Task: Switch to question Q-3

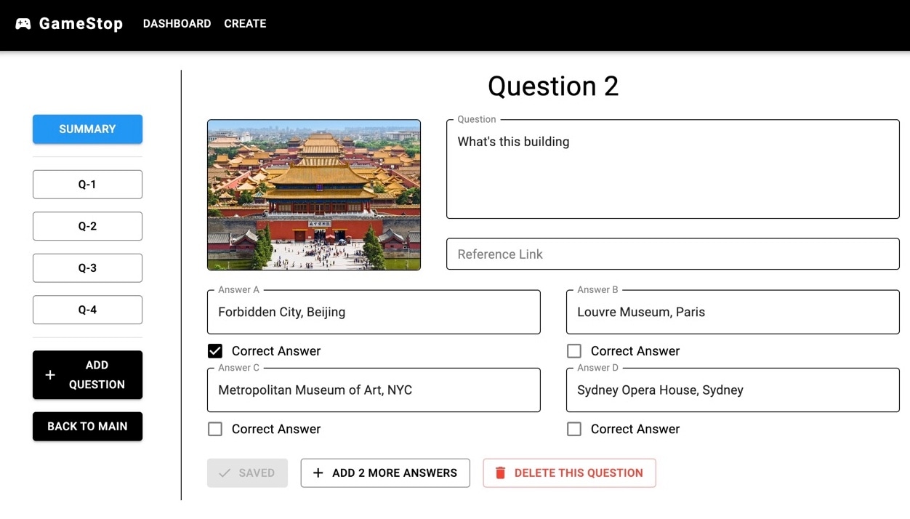Action: (87, 268)
